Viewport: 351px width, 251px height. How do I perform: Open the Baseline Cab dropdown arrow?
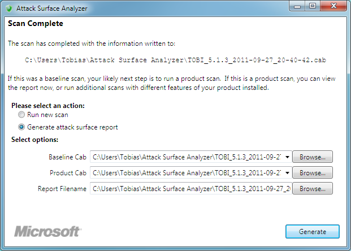(x=288, y=157)
